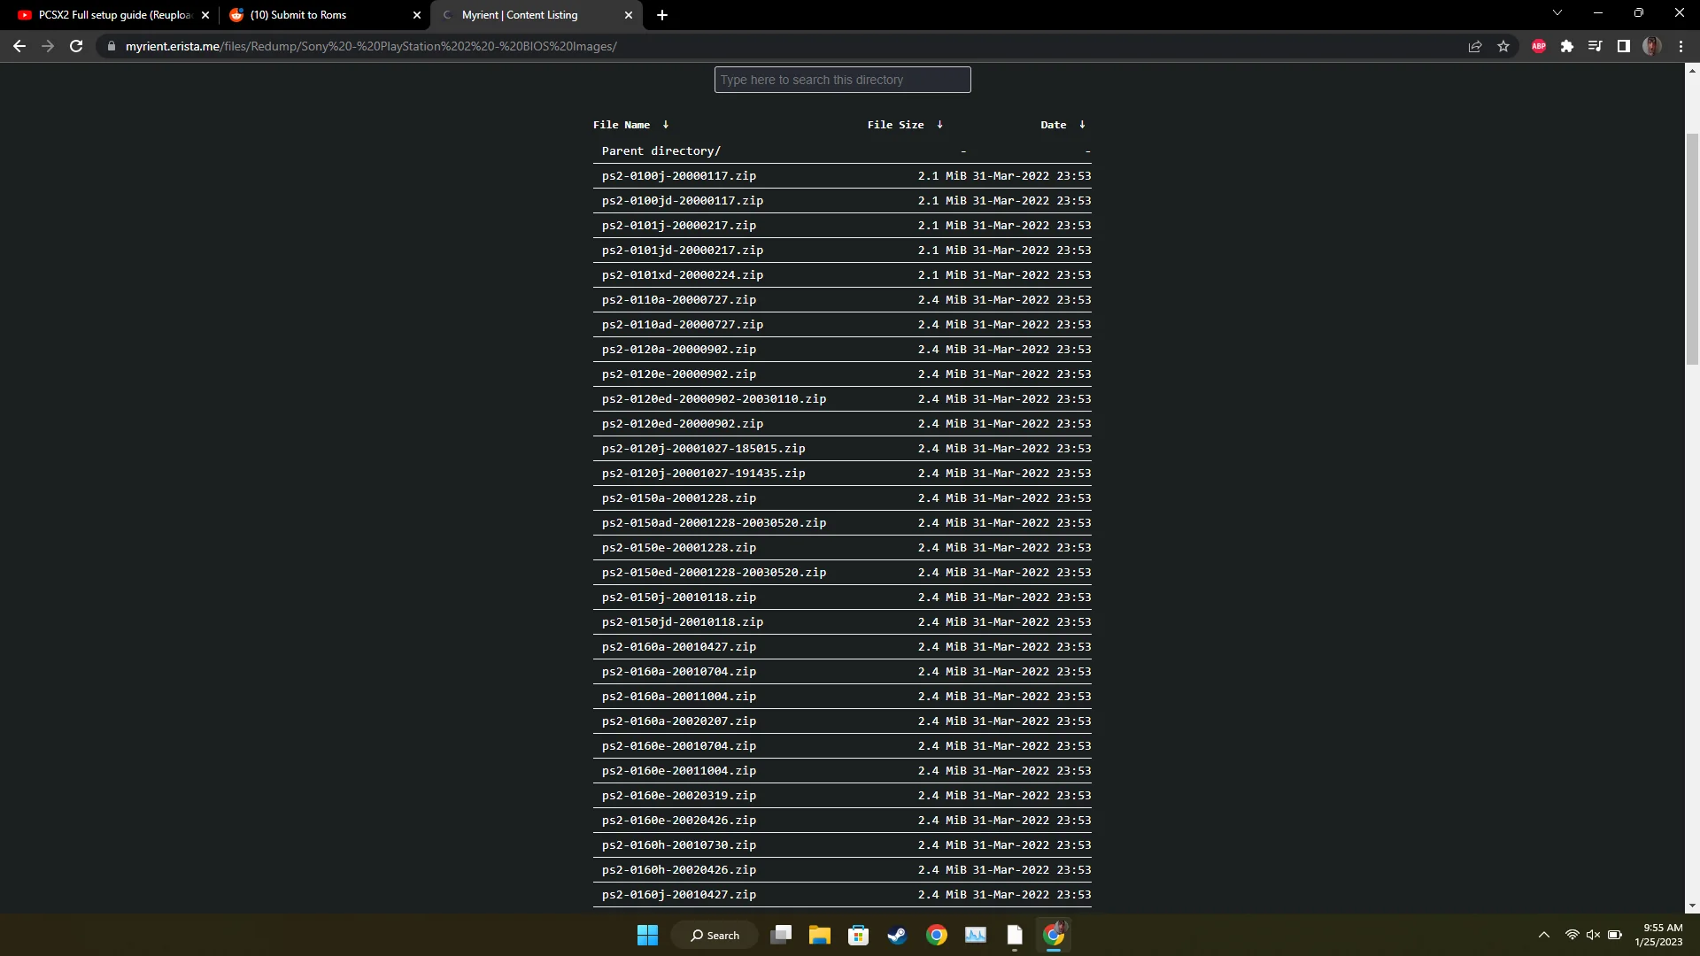The width and height of the screenshot is (1700, 956).
Task: Open the Parent directory link
Action: tap(661, 150)
